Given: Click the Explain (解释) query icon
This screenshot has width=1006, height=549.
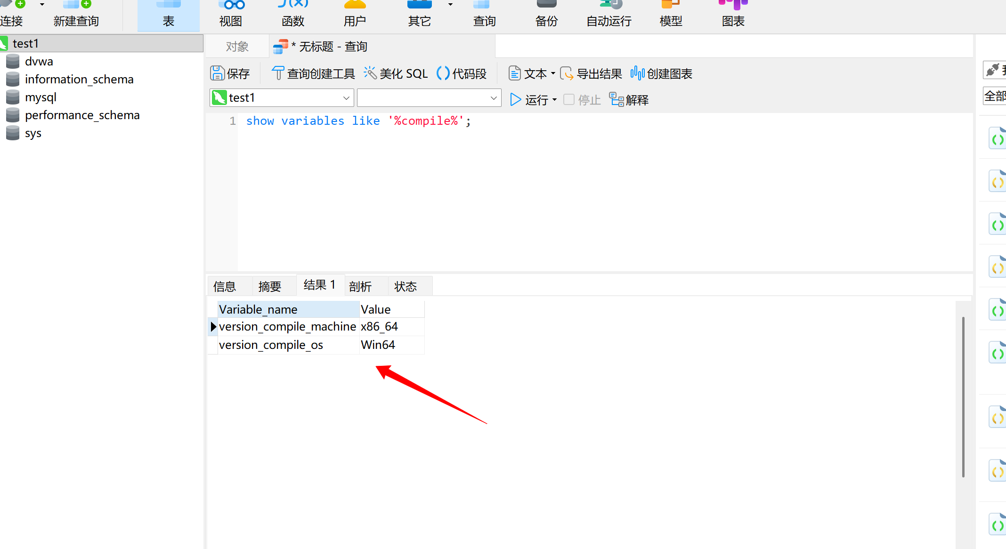Looking at the screenshot, I should tap(617, 99).
